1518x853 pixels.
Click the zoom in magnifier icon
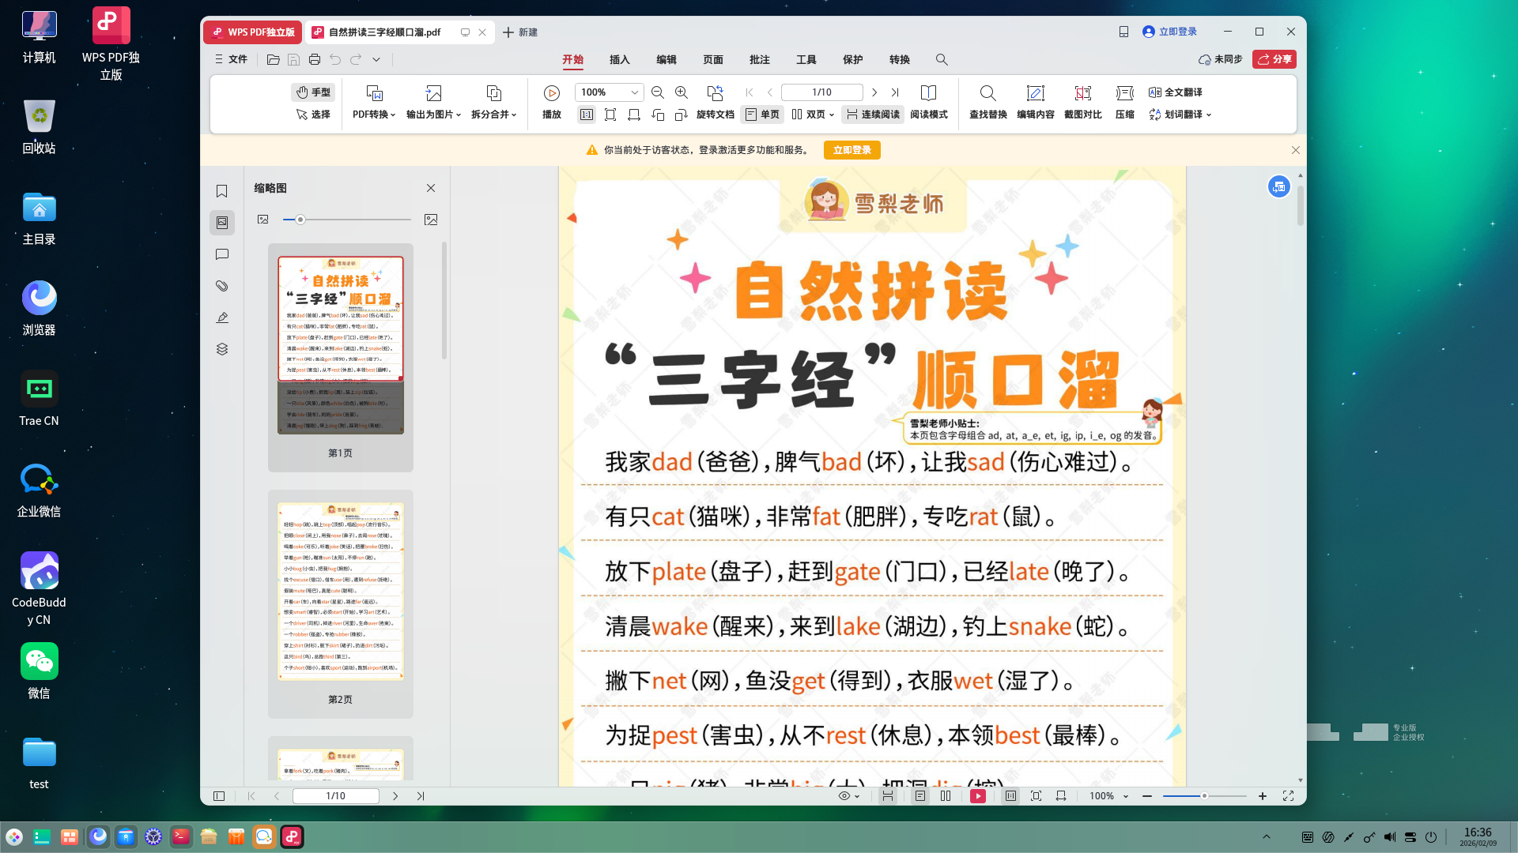682,92
